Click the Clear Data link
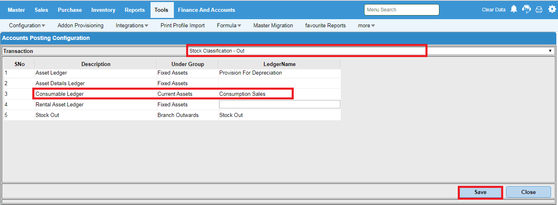The width and height of the screenshot is (558, 205). pos(494,9)
